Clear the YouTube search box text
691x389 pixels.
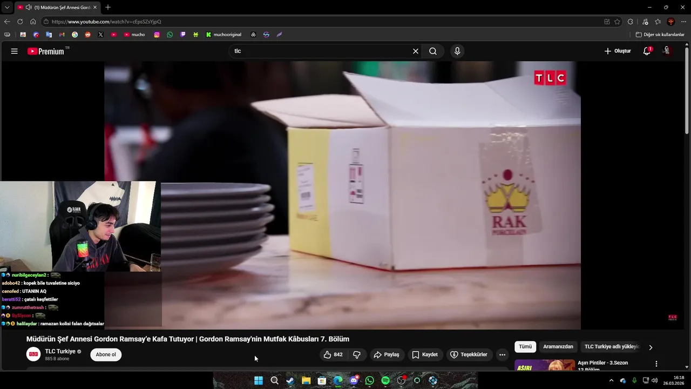[x=415, y=51]
